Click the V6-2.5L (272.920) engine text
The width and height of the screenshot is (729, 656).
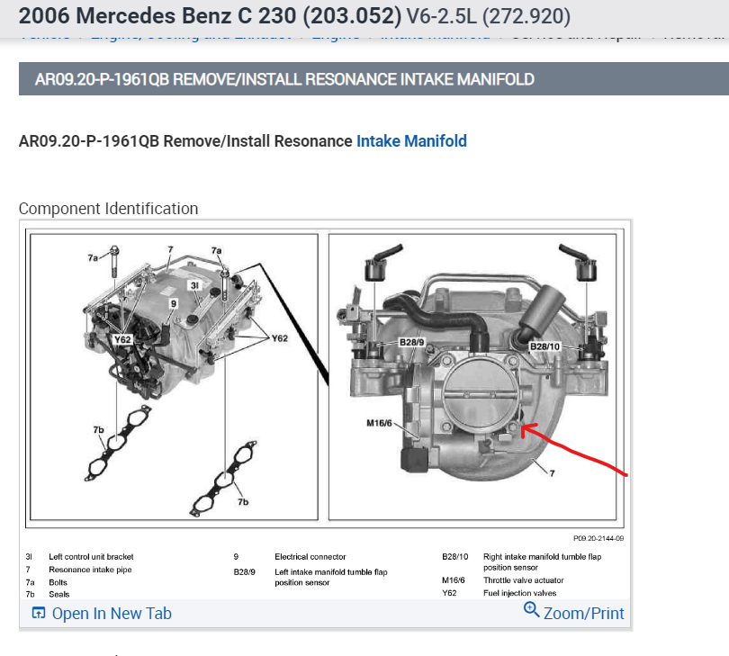488,16
